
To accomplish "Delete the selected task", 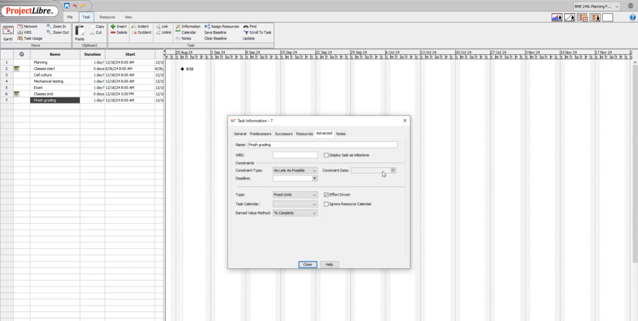I will coord(119,32).
